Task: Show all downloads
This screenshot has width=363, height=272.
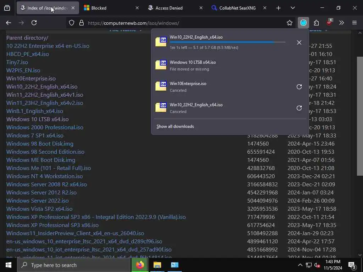Action: tap(175, 126)
